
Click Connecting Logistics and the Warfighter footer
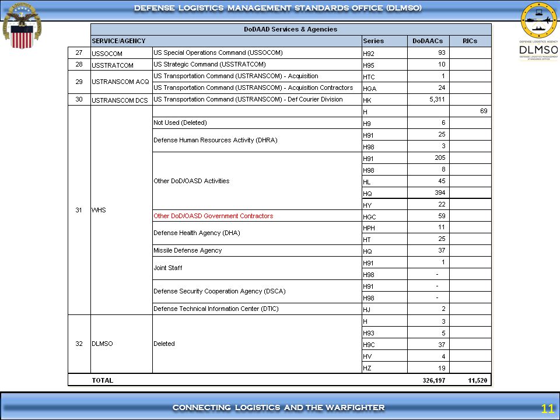tap(279, 408)
